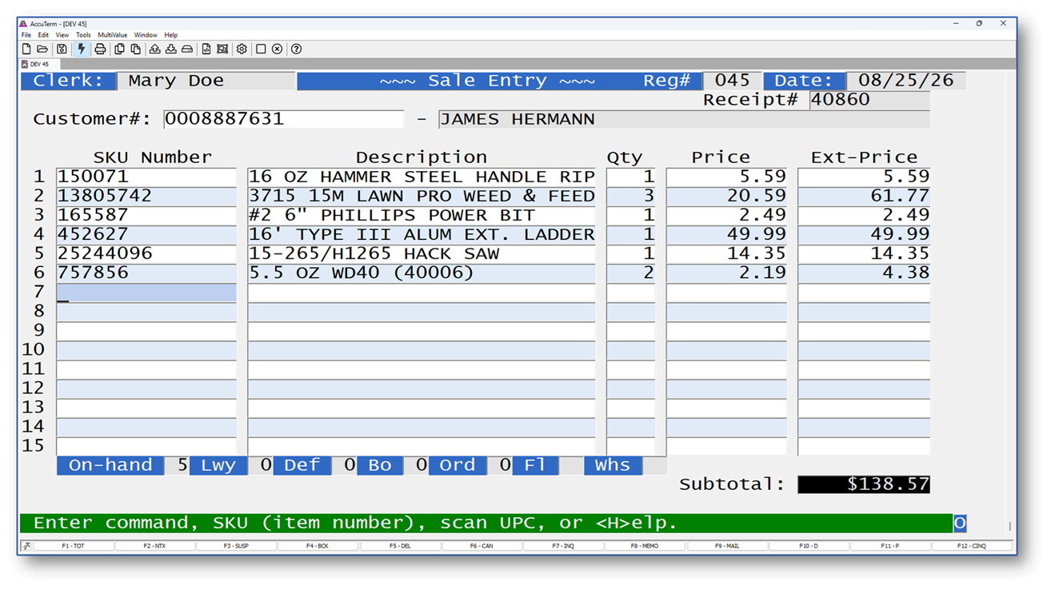Image resolution: width=1051 pixels, height=589 pixels.
Task: Open the Edit menu
Action: click(43, 35)
